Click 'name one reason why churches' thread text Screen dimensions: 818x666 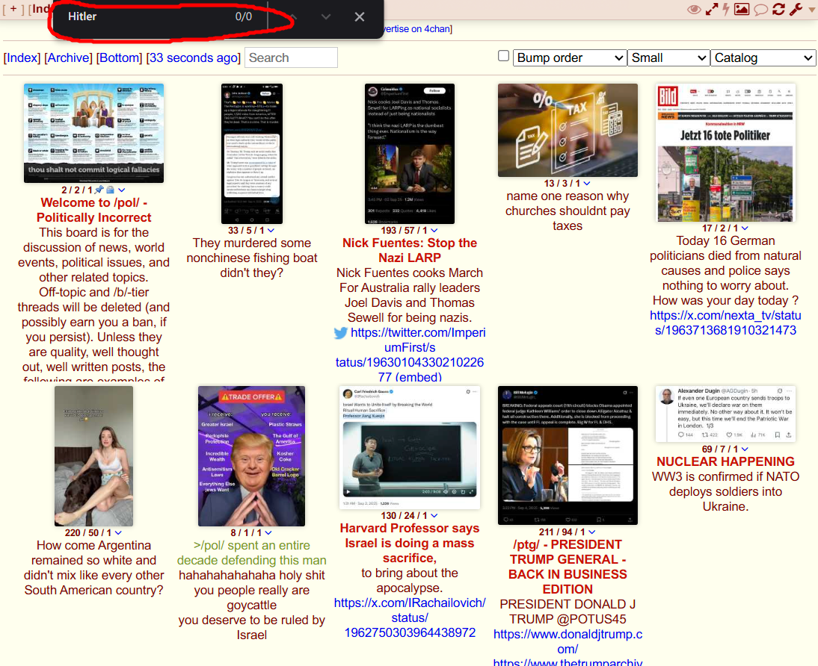pos(568,211)
